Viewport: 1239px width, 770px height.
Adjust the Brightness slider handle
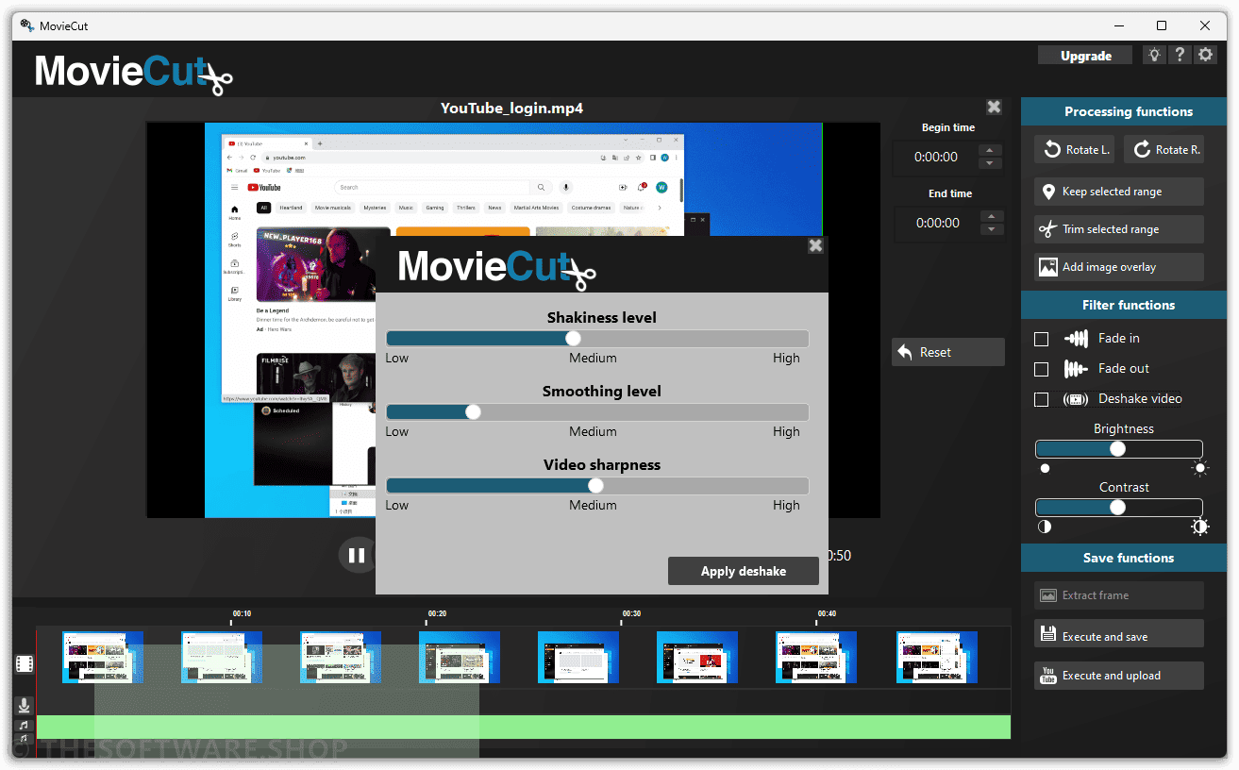point(1117,449)
